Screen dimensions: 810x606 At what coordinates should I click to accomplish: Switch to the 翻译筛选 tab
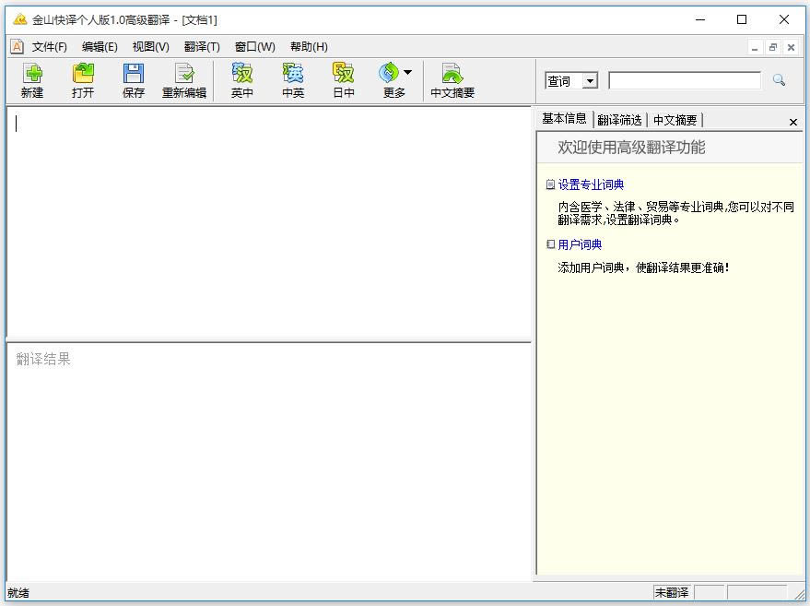pyautogui.click(x=619, y=121)
